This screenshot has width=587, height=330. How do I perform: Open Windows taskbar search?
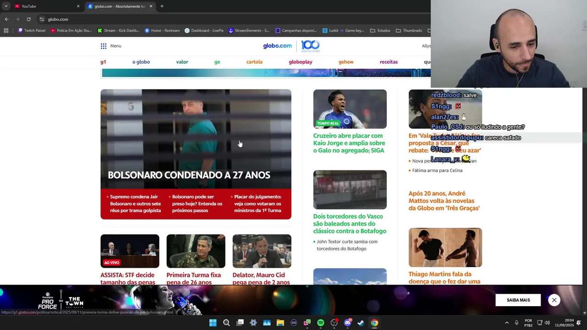click(226, 323)
